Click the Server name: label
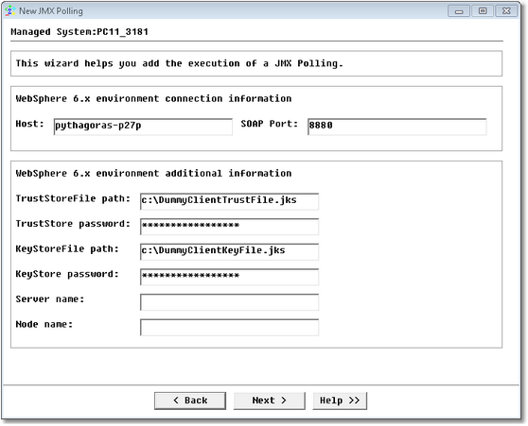This screenshot has height=426, width=528. [x=50, y=299]
